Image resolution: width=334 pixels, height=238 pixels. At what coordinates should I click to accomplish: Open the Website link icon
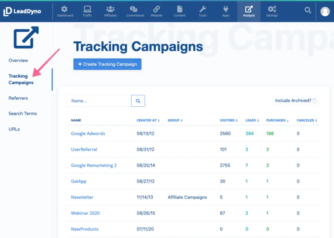[x=157, y=9]
